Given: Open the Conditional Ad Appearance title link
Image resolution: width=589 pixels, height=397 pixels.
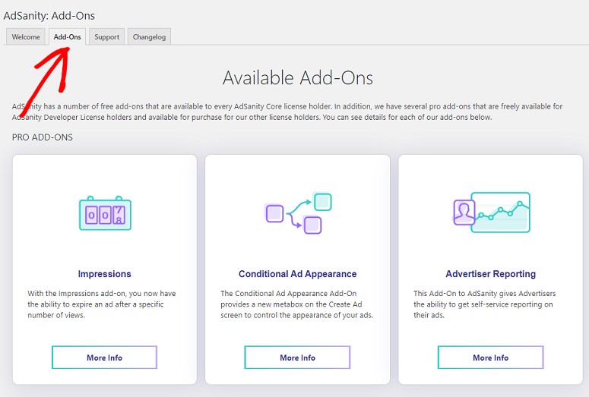Looking at the screenshot, I should coord(297,274).
